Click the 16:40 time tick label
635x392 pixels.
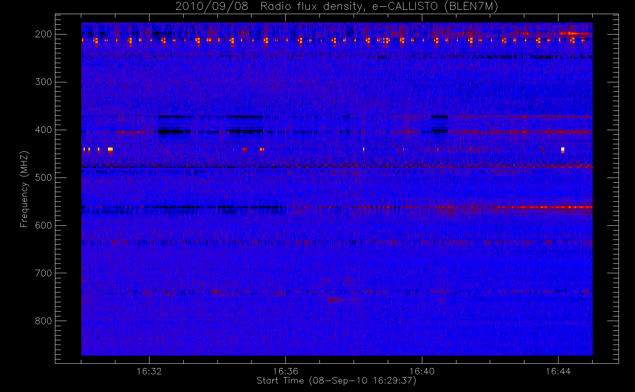click(422, 371)
